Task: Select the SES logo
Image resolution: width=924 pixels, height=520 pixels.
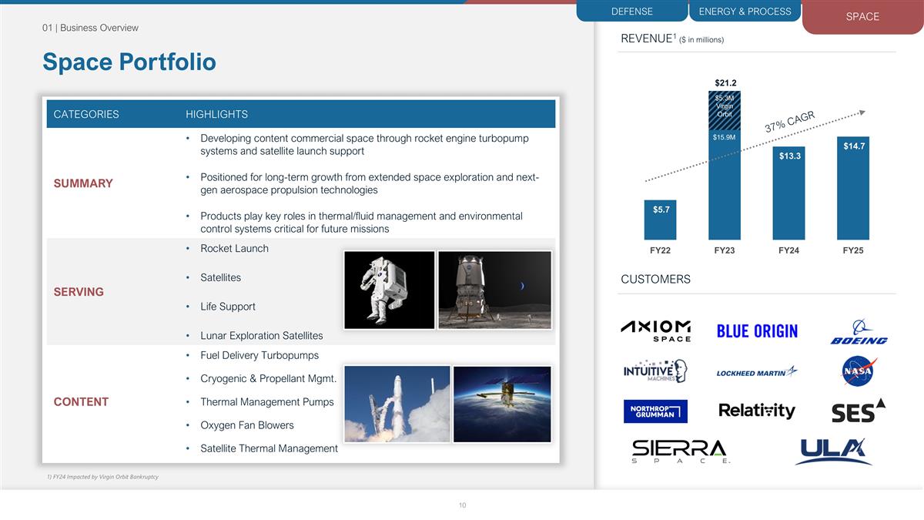Action: (858, 411)
